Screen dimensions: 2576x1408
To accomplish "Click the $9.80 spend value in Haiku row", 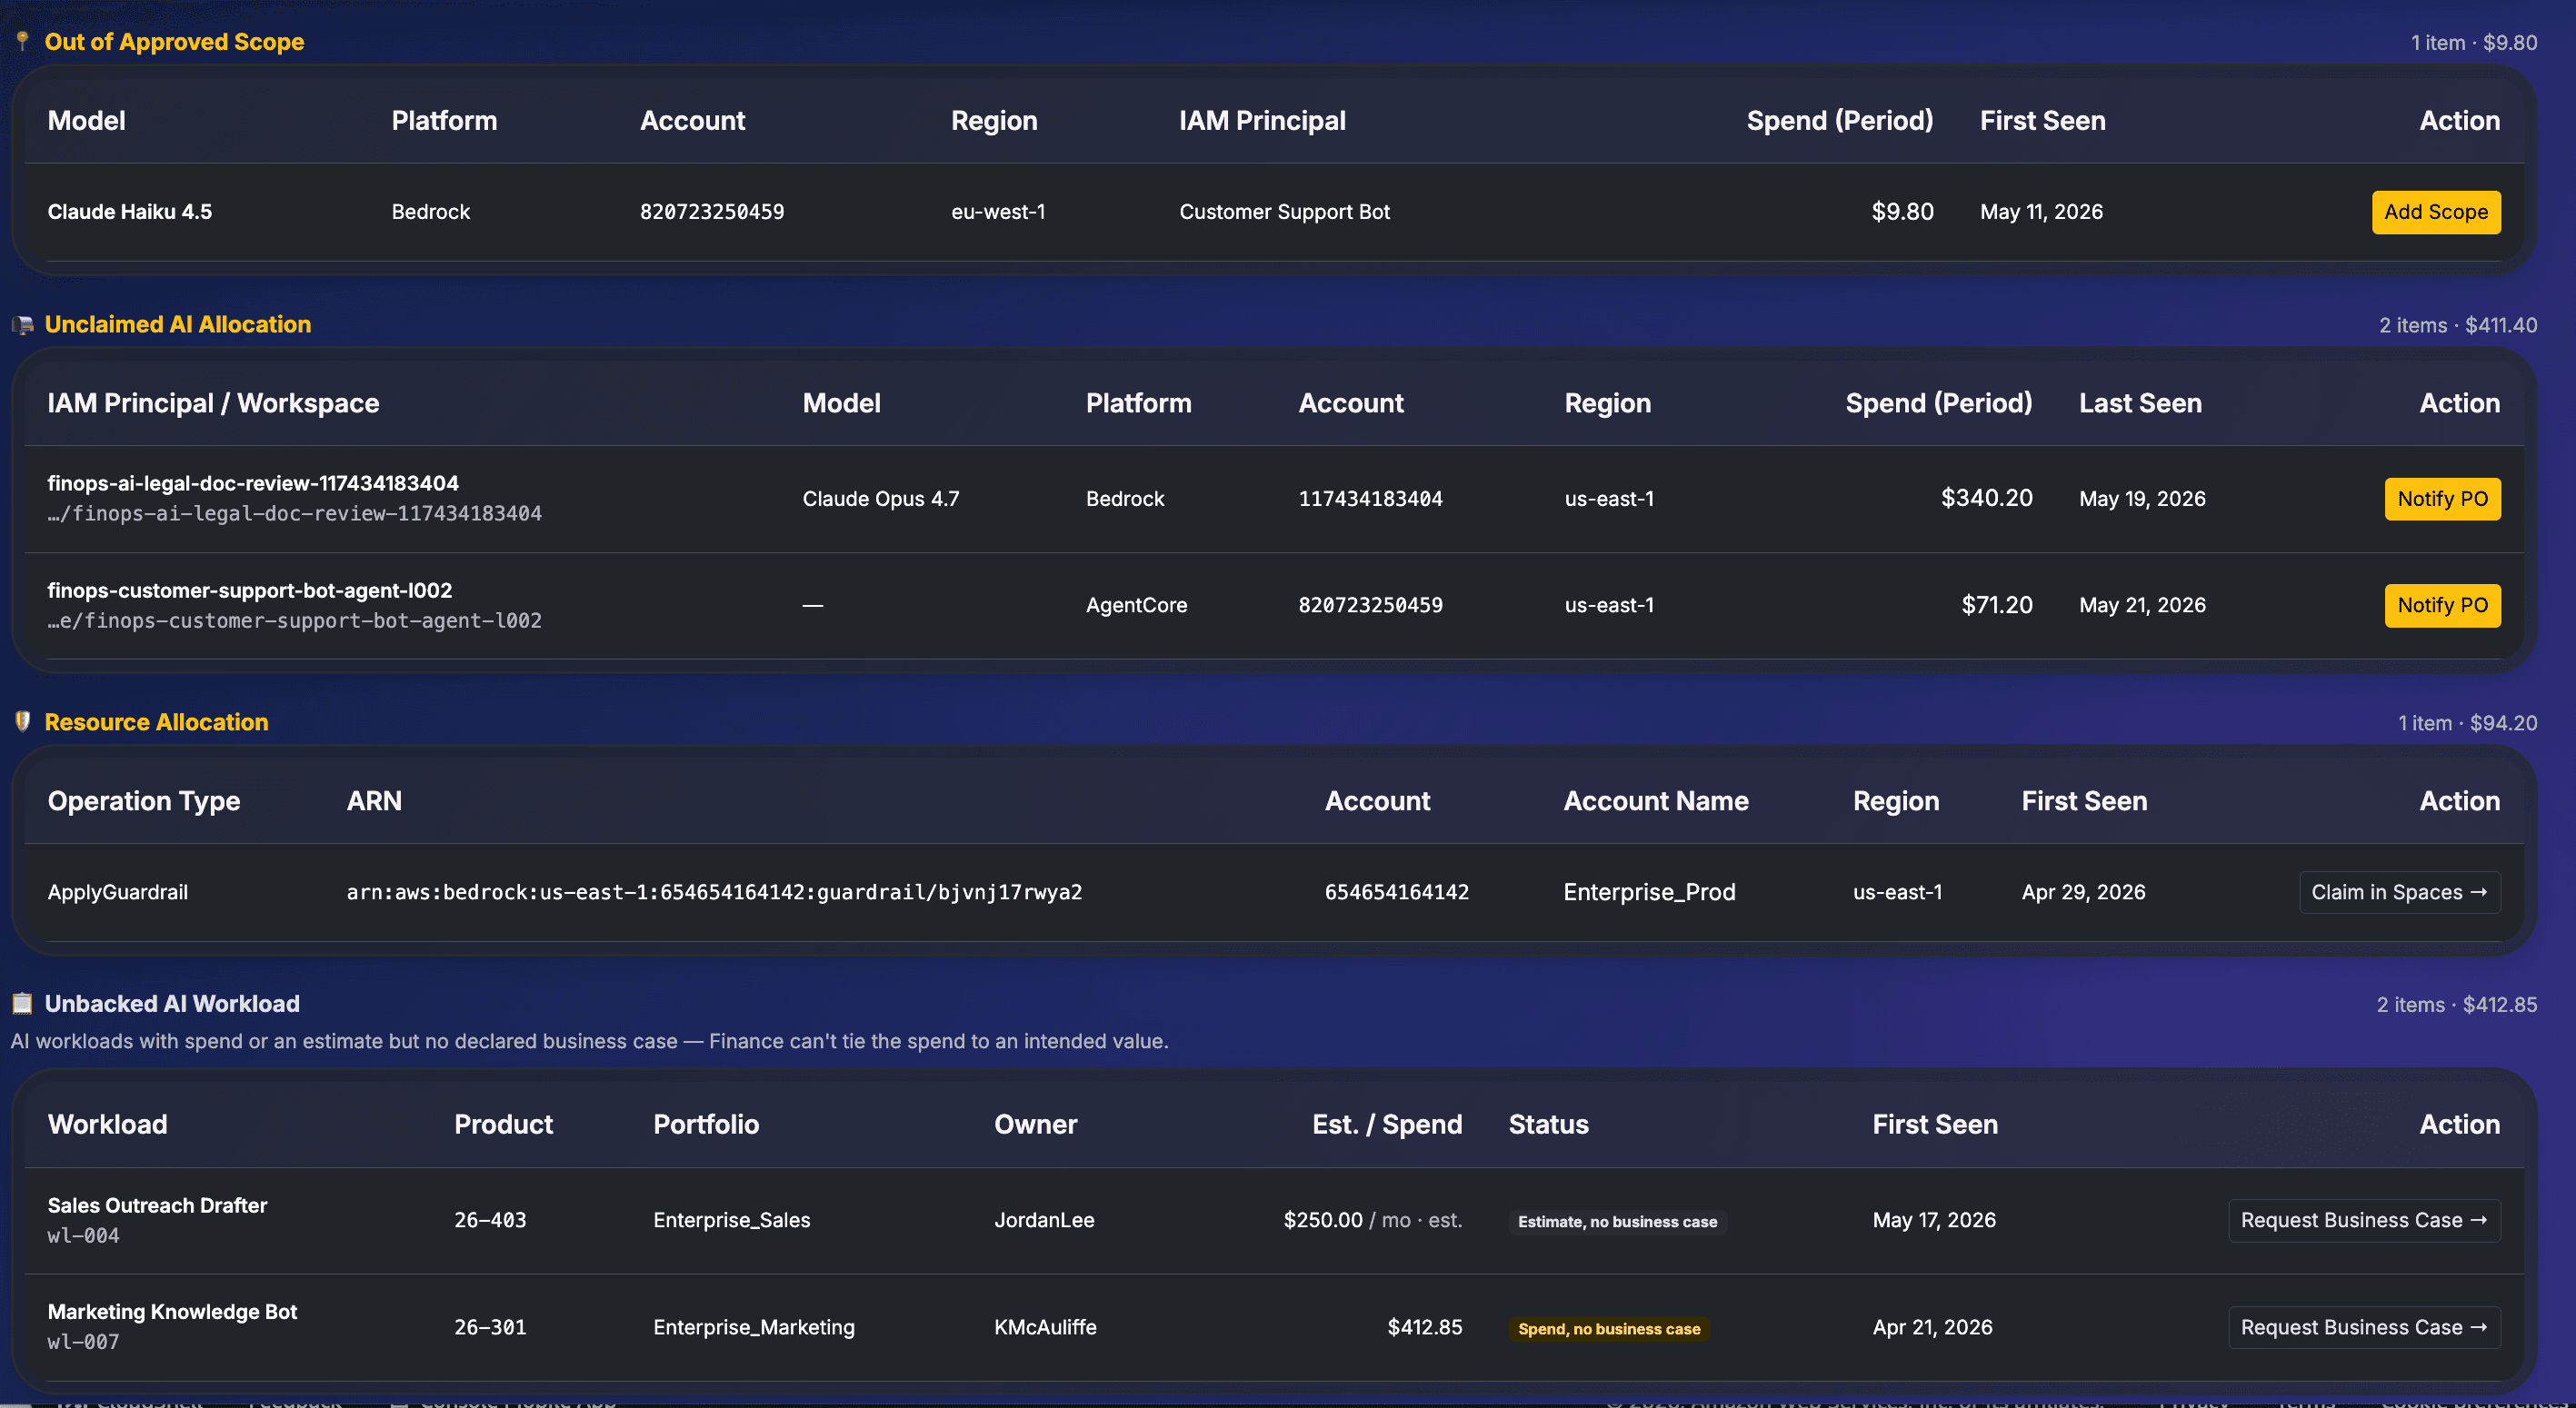I will point(1902,212).
